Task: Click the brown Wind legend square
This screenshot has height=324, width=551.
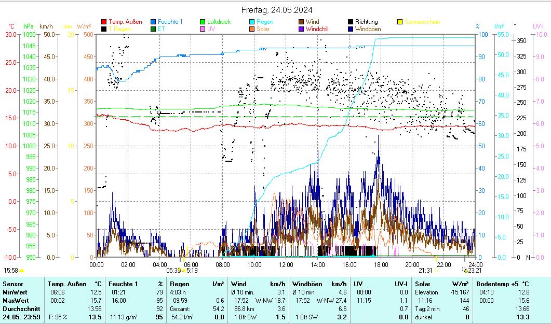Action: click(301, 22)
